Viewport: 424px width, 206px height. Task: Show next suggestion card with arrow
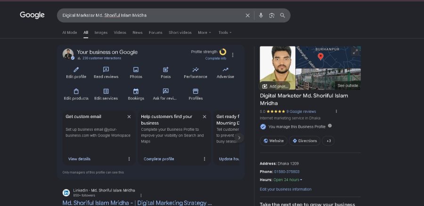point(239,138)
